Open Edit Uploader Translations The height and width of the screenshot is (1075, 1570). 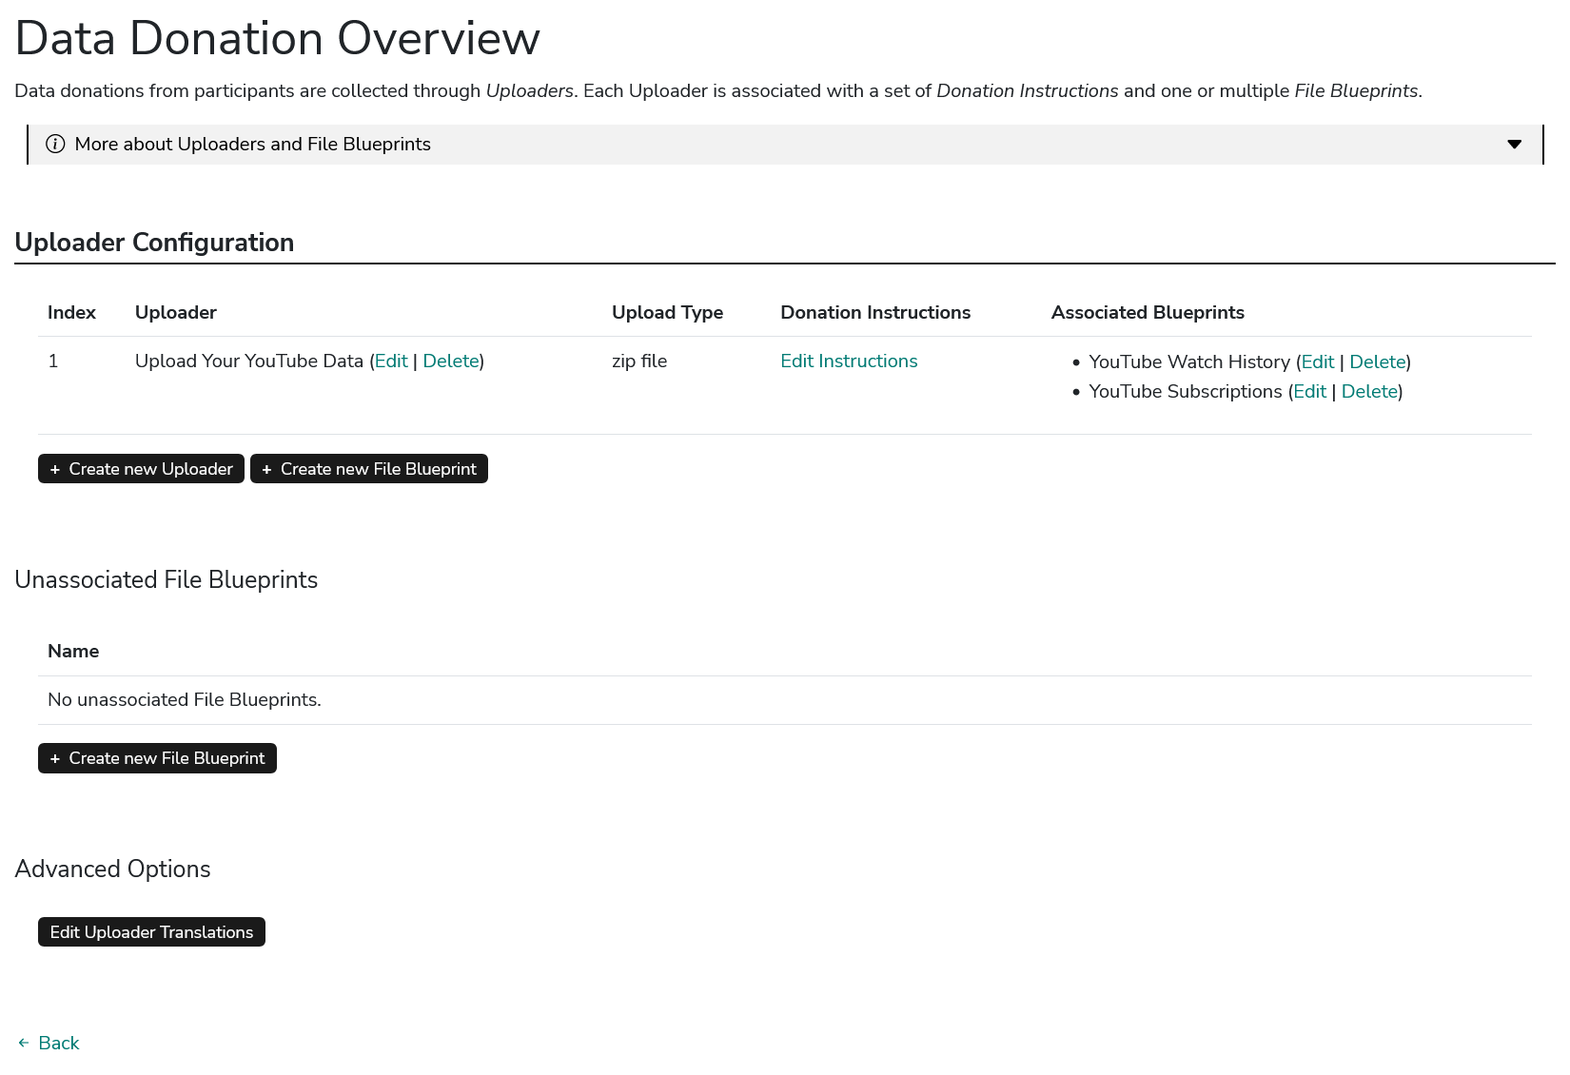[x=151, y=931]
